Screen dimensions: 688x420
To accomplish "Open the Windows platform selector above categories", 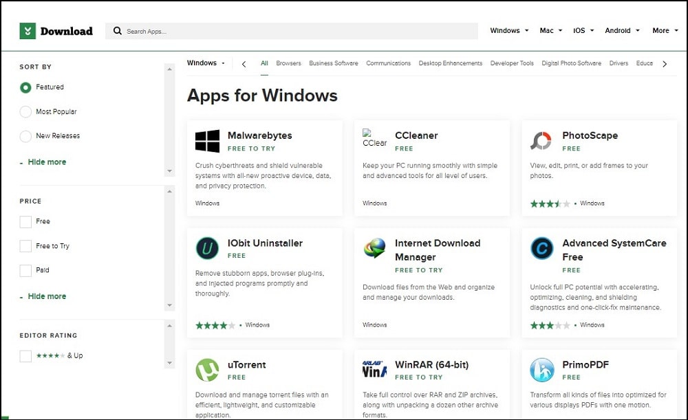I will tap(206, 63).
